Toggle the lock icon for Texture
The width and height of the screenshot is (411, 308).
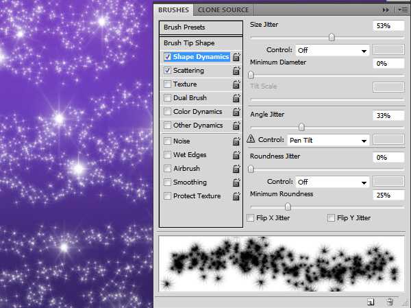(236, 84)
